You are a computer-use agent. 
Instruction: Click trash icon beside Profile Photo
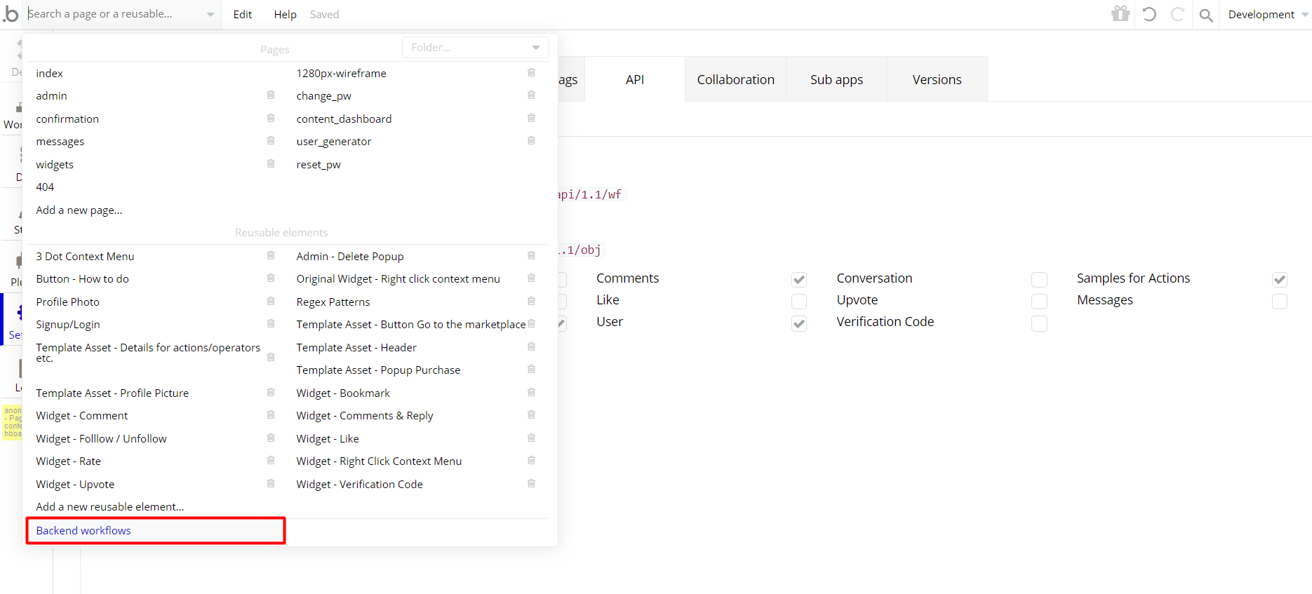(271, 302)
